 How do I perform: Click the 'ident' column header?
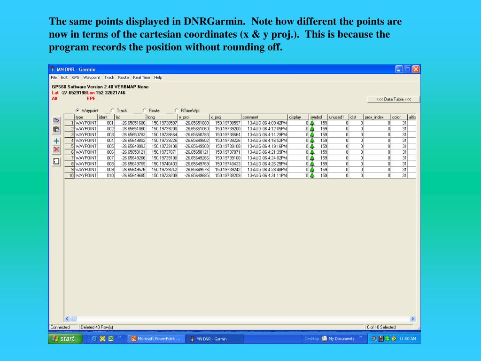106,117
